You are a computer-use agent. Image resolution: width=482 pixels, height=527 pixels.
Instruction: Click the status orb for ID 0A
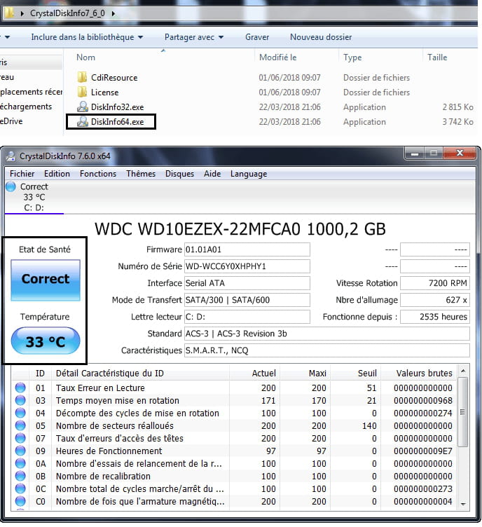tap(20, 463)
